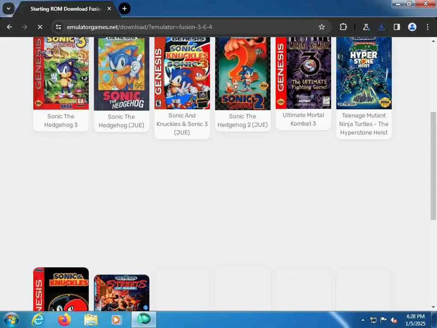Stop loading the page
This screenshot has height=328, width=437.
click(x=40, y=27)
